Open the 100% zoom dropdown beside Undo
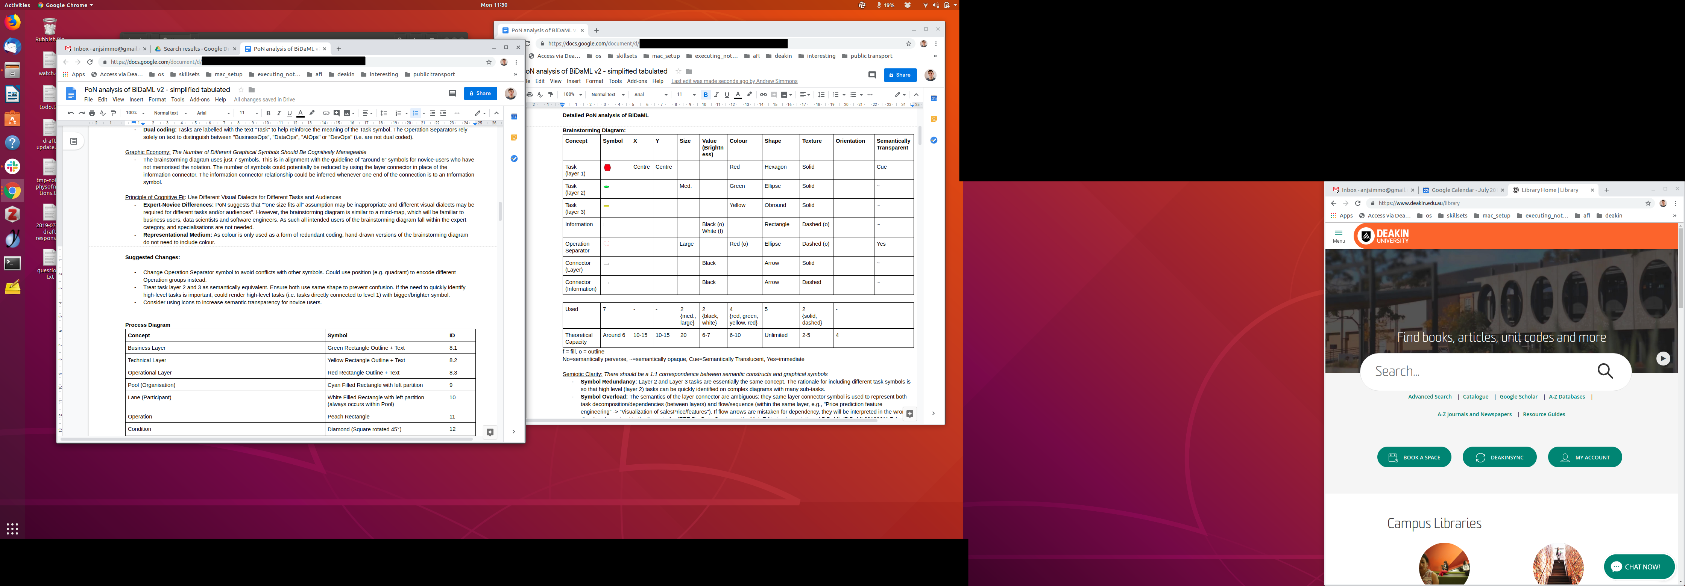Viewport: 1685px width, 586px height. (x=135, y=113)
